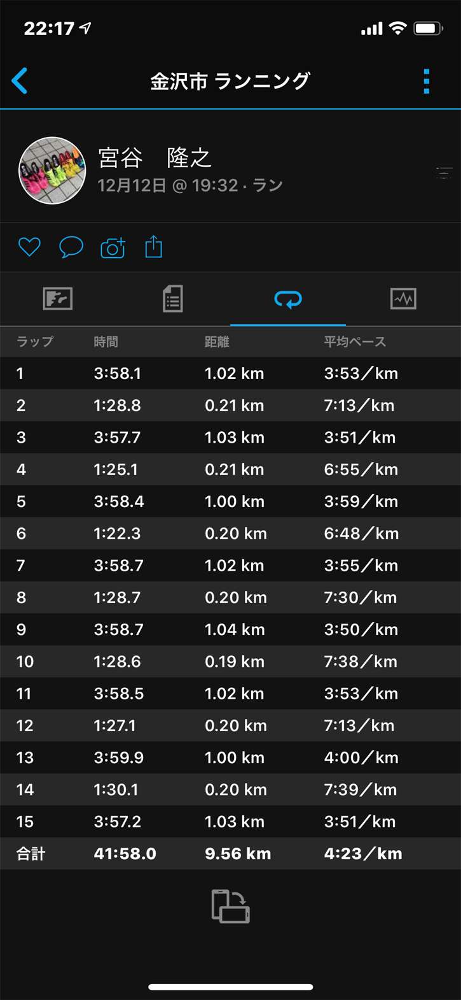Select lap 10 row with 7:38/km pace

click(x=230, y=661)
